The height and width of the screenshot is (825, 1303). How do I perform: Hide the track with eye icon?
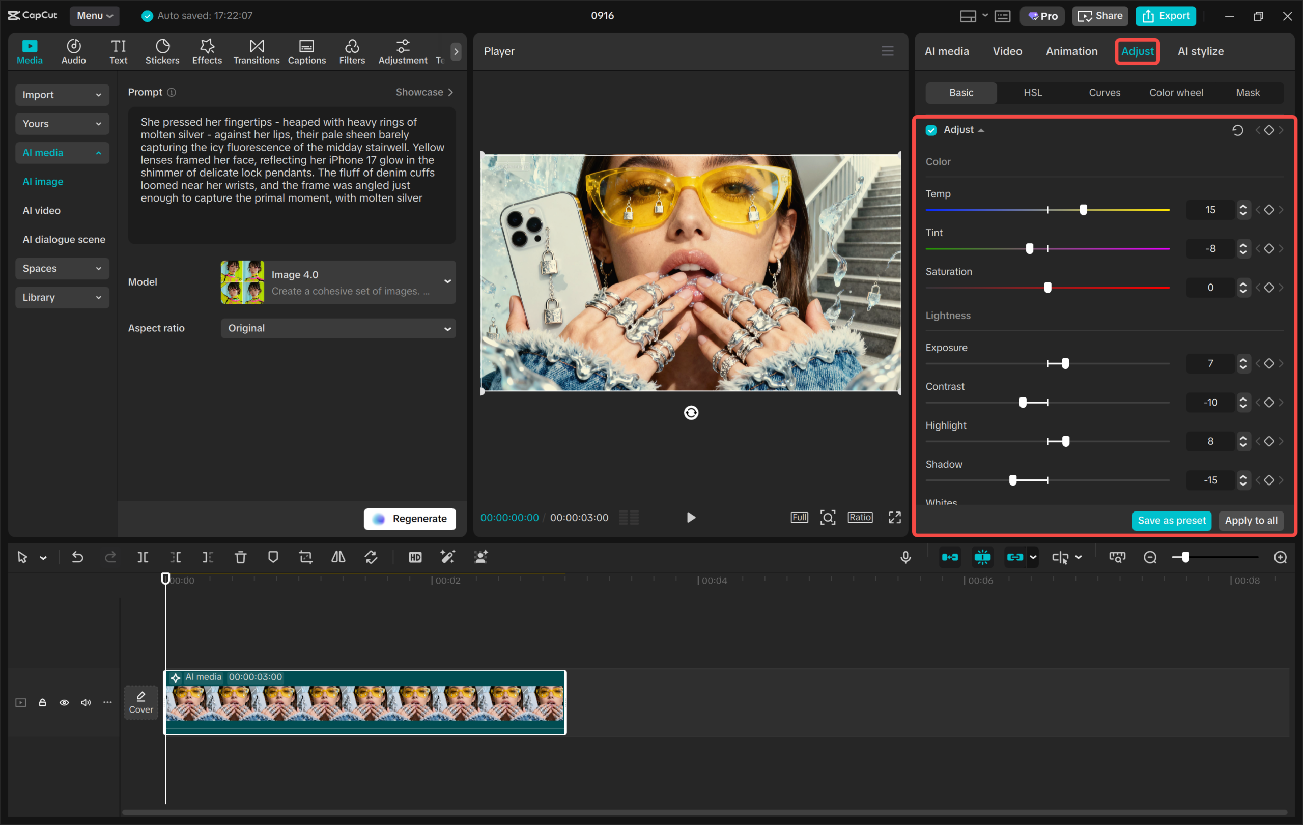pos(64,702)
